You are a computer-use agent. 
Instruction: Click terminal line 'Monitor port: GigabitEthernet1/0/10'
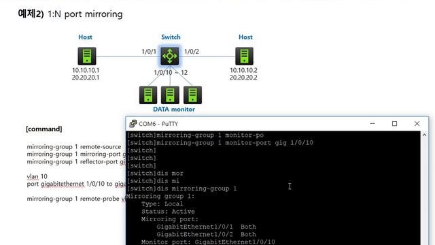coord(208,242)
